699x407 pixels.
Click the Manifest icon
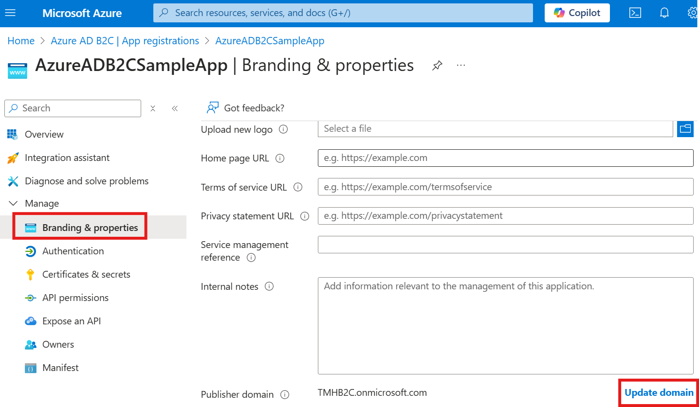(31, 368)
